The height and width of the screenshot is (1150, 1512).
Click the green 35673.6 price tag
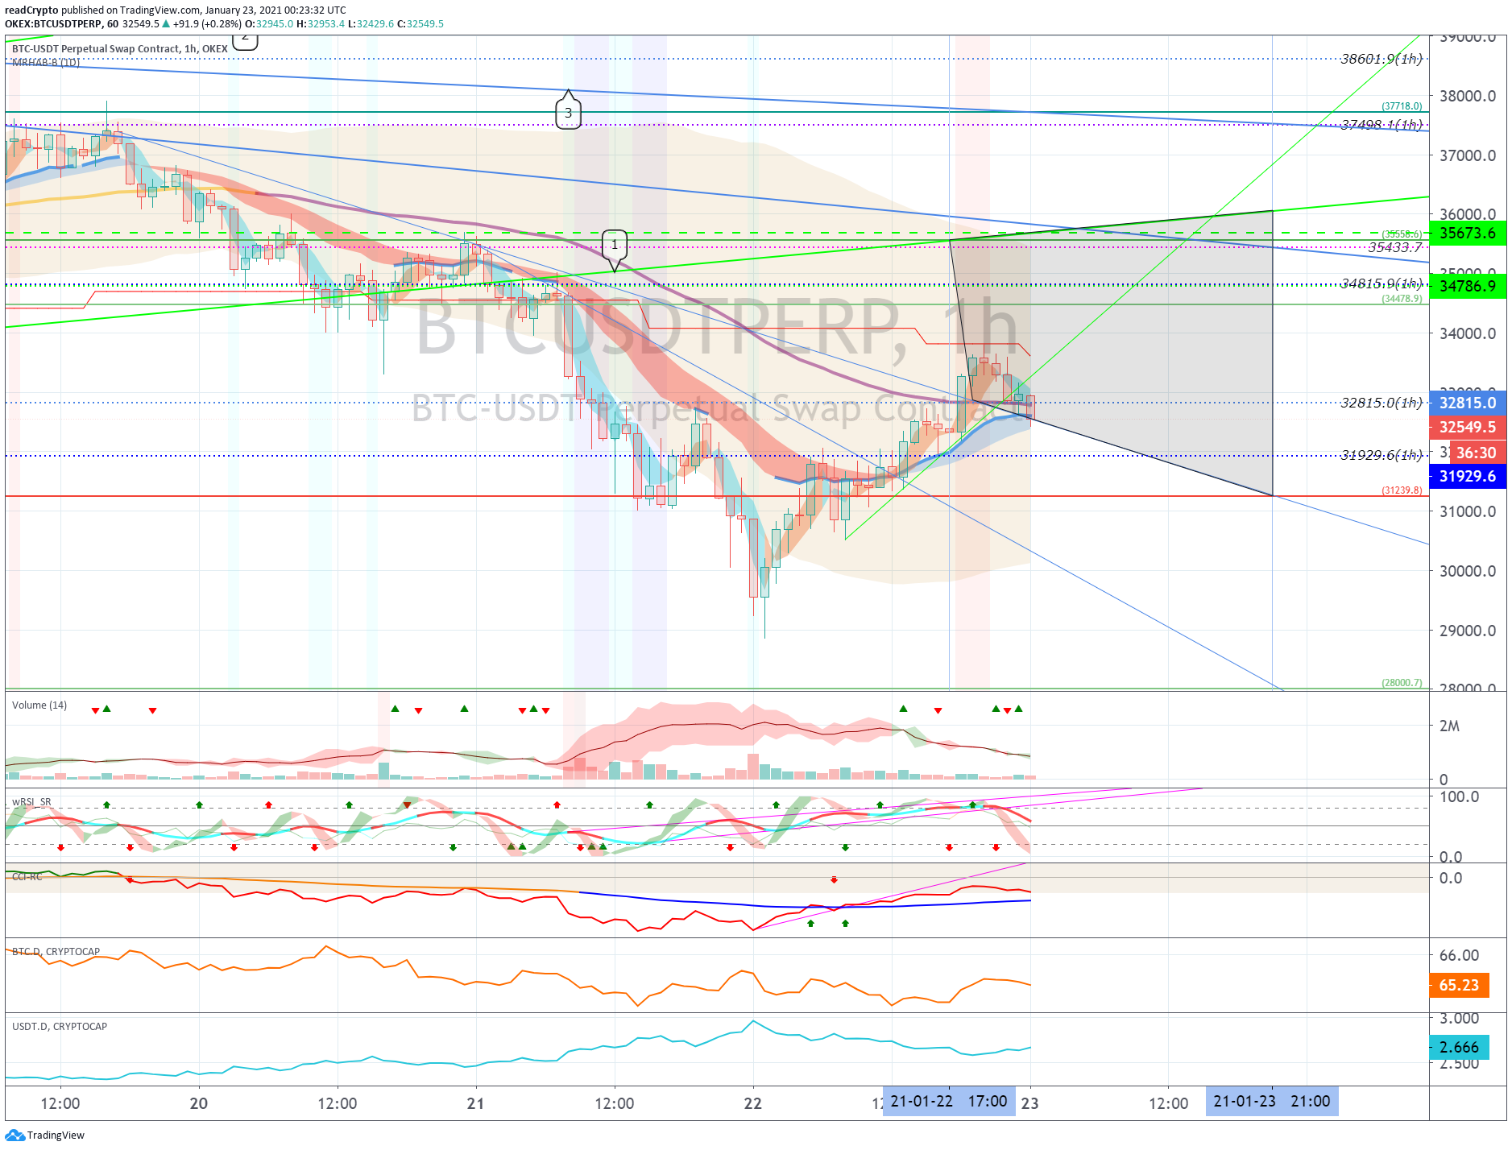pos(1468,233)
